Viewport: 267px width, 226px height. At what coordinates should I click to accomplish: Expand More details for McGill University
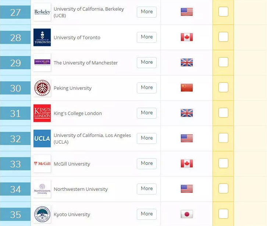tap(147, 163)
